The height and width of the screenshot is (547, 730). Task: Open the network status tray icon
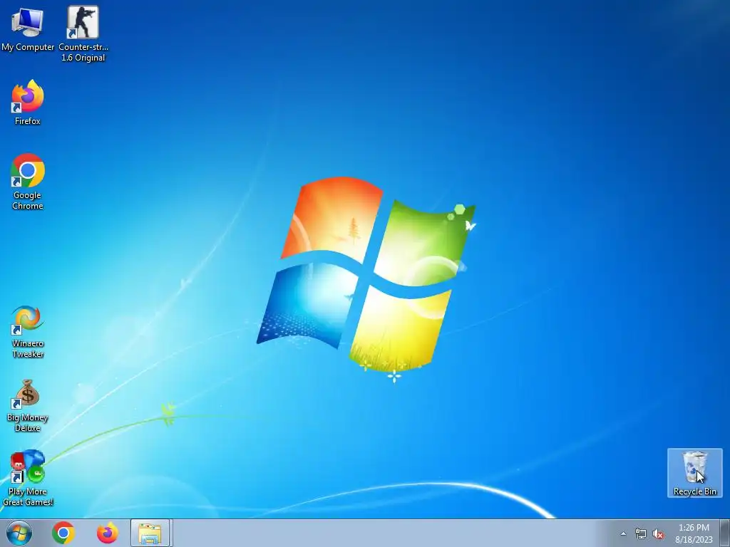(641, 534)
